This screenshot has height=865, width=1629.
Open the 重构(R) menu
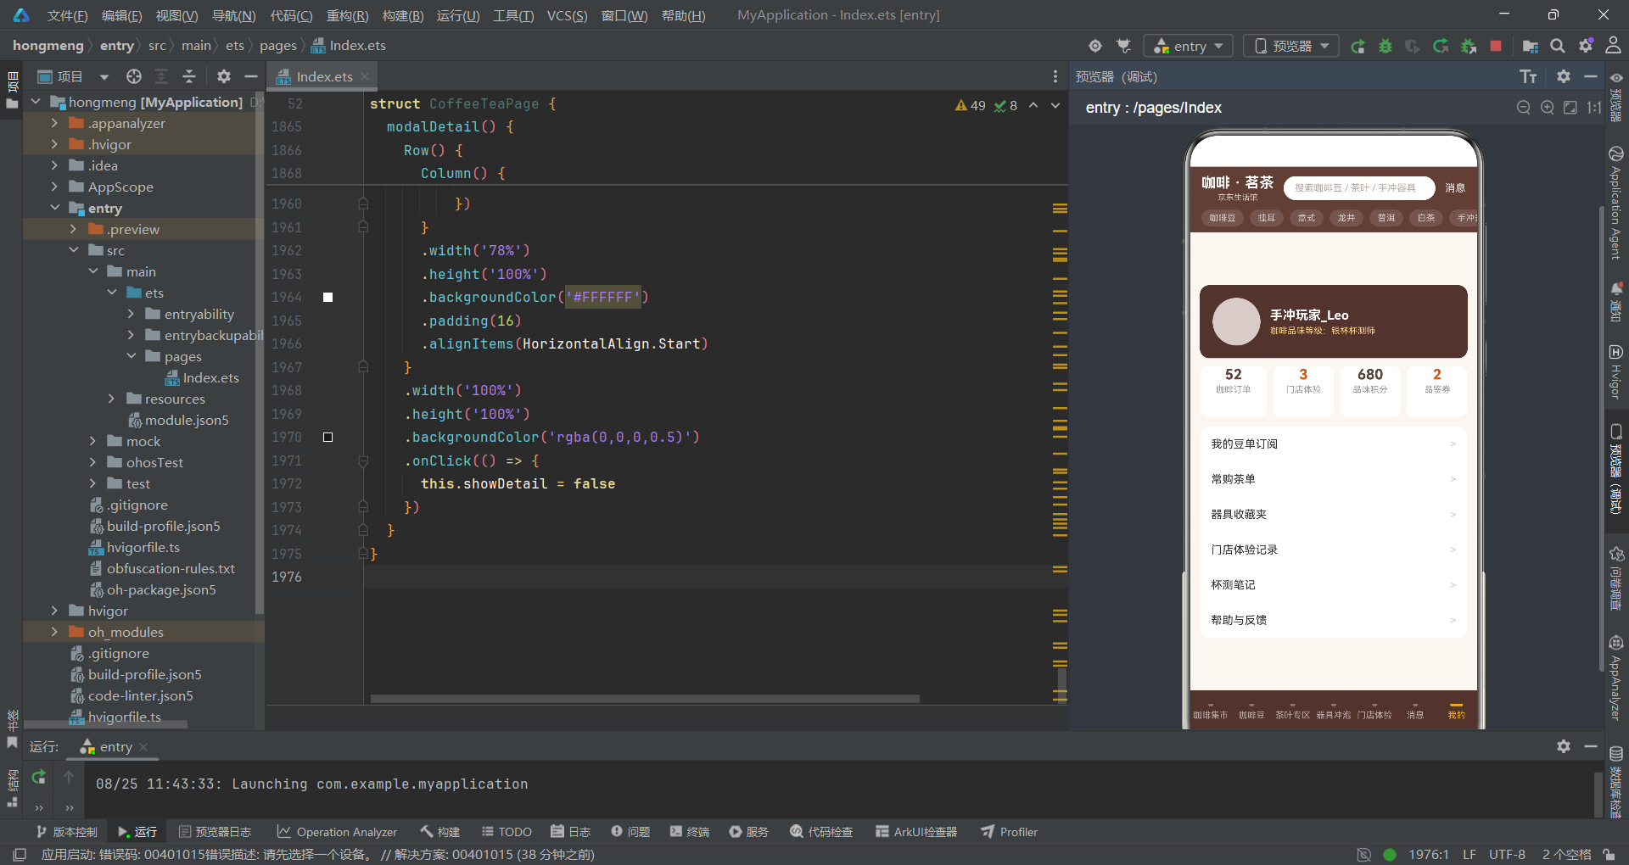(x=347, y=15)
